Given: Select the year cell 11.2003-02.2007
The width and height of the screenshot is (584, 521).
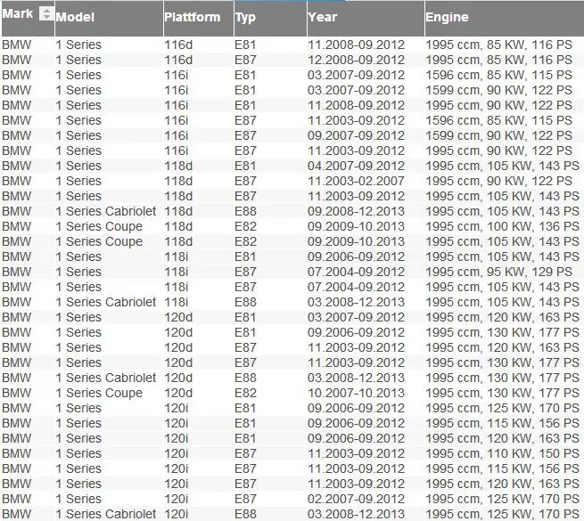Looking at the screenshot, I should (356, 181).
